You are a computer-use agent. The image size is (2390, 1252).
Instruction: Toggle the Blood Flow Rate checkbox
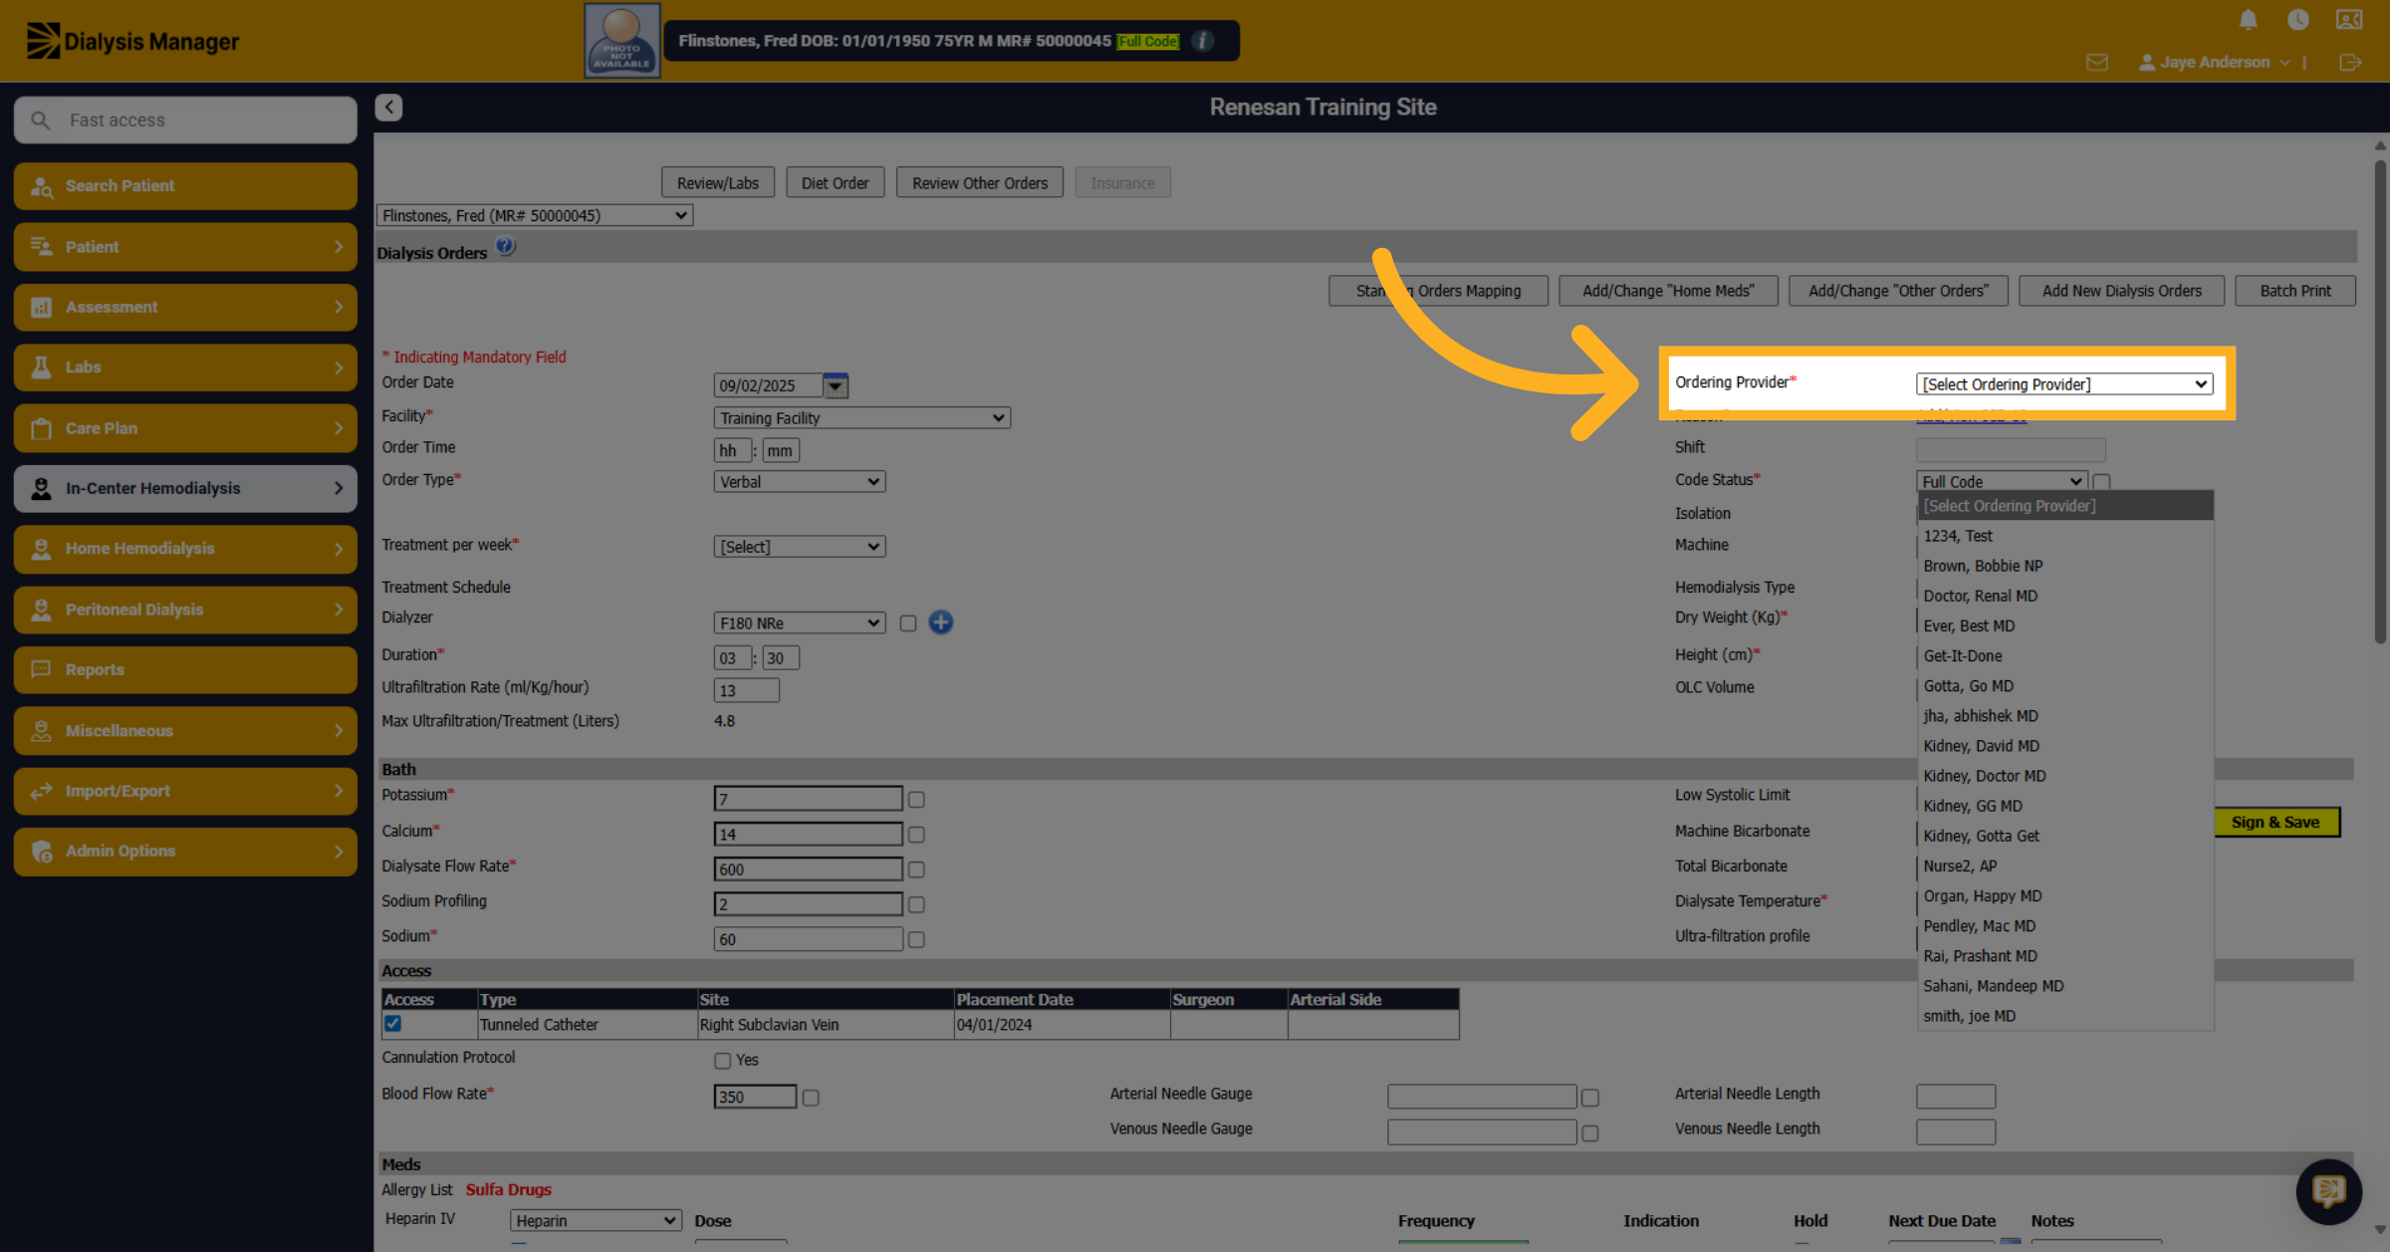coord(811,1098)
